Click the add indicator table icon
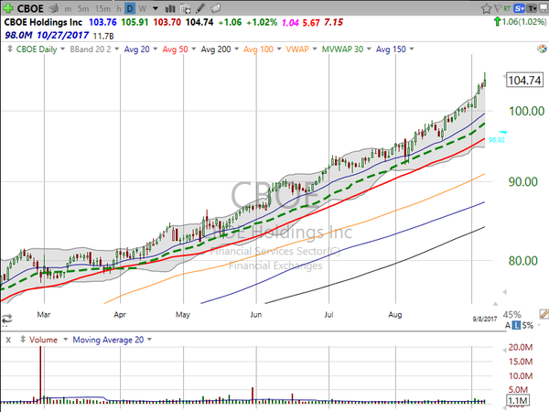 click(x=186, y=8)
